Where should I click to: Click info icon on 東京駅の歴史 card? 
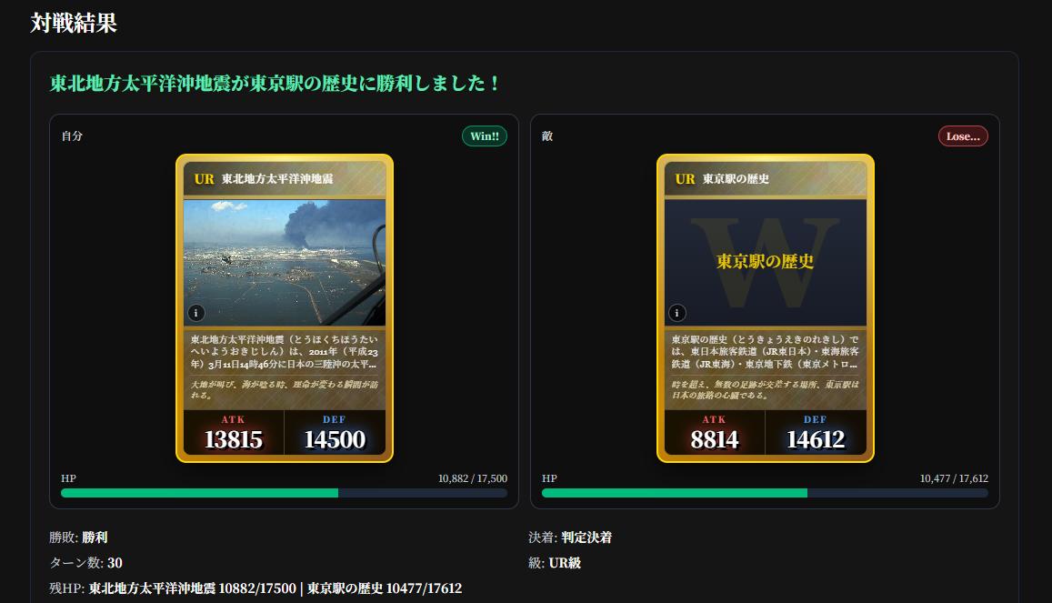pos(677,313)
